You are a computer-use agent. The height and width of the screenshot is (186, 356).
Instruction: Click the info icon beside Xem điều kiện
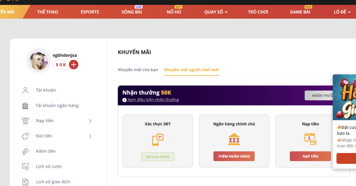click(x=124, y=100)
